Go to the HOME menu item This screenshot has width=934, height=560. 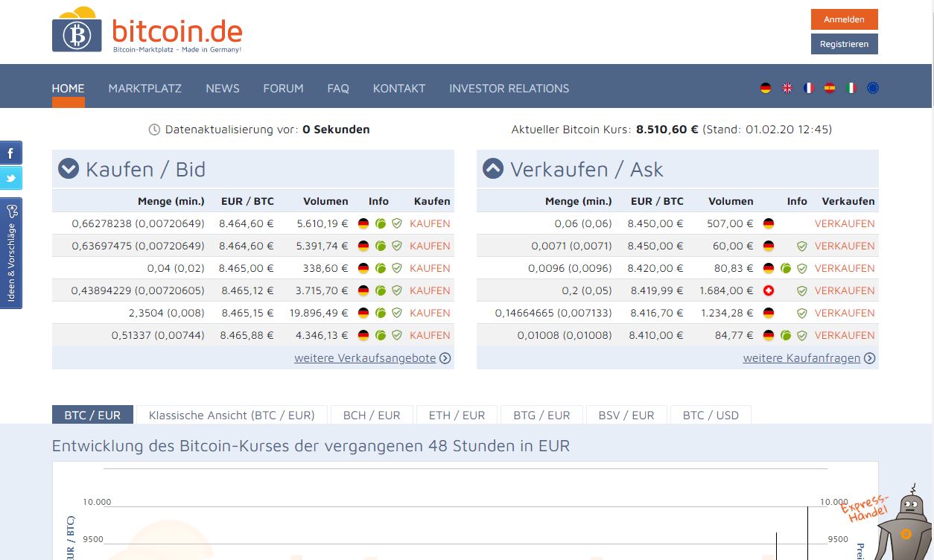68,88
